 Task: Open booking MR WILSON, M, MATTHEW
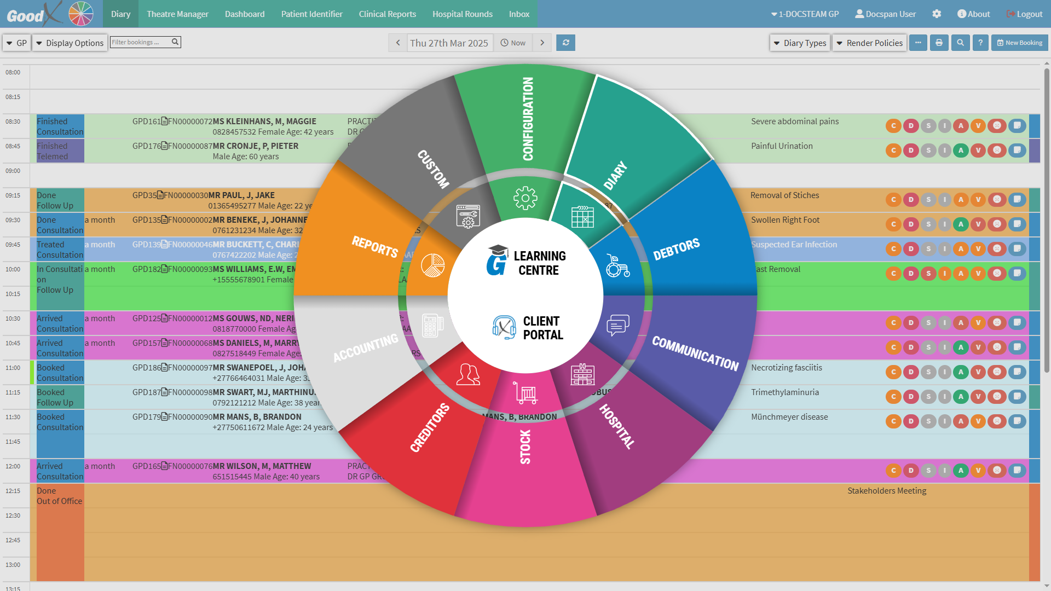[x=262, y=466]
